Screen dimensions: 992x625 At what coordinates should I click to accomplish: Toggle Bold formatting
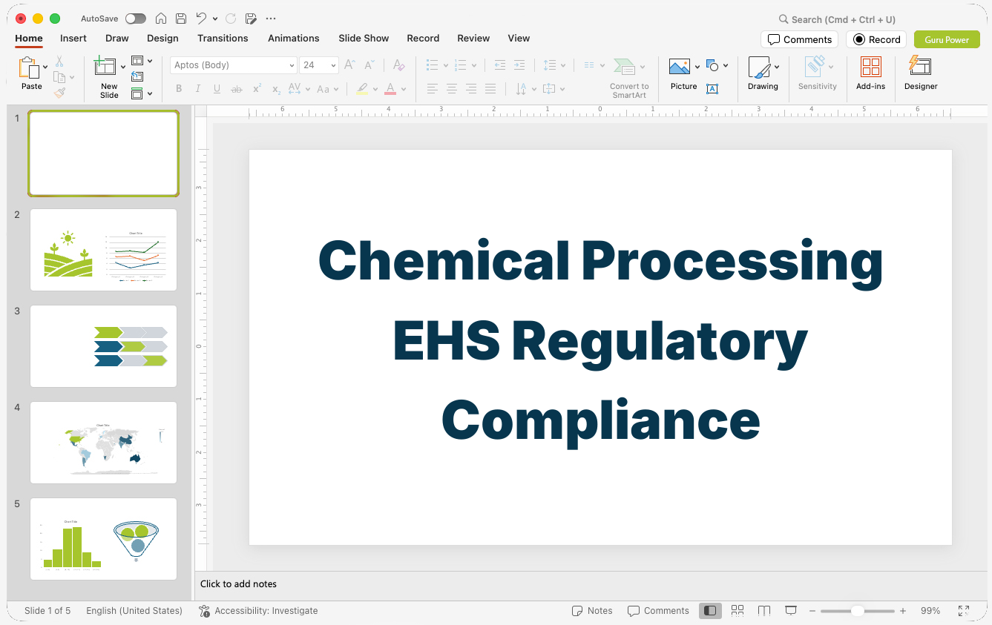(x=179, y=89)
